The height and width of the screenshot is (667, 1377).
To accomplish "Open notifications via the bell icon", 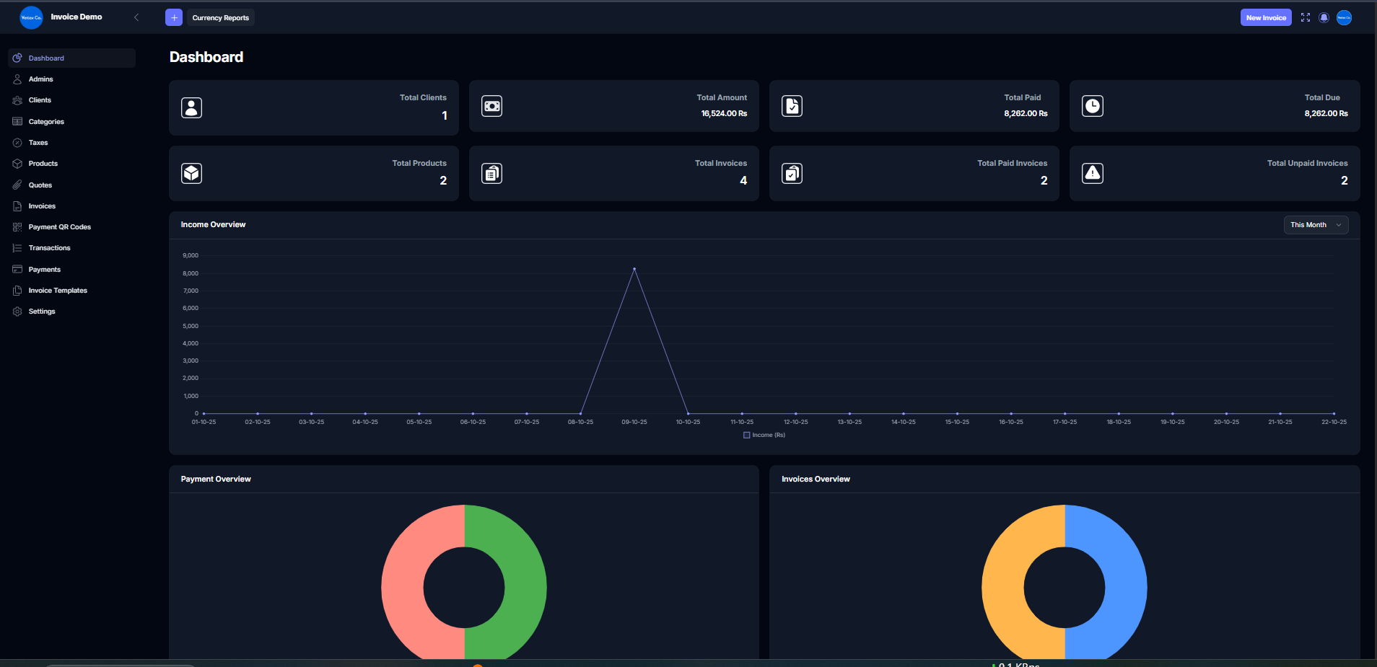I will (1324, 17).
